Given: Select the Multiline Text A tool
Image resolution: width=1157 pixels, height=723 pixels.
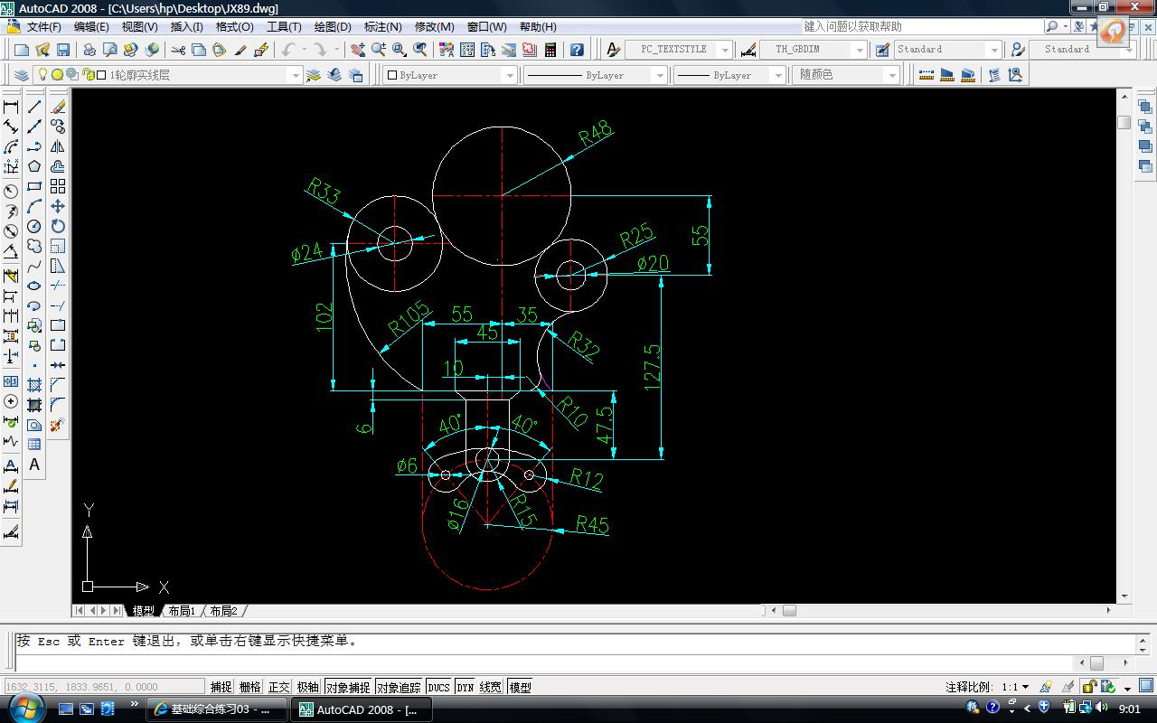Looking at the screenshot, I should 34,465.
